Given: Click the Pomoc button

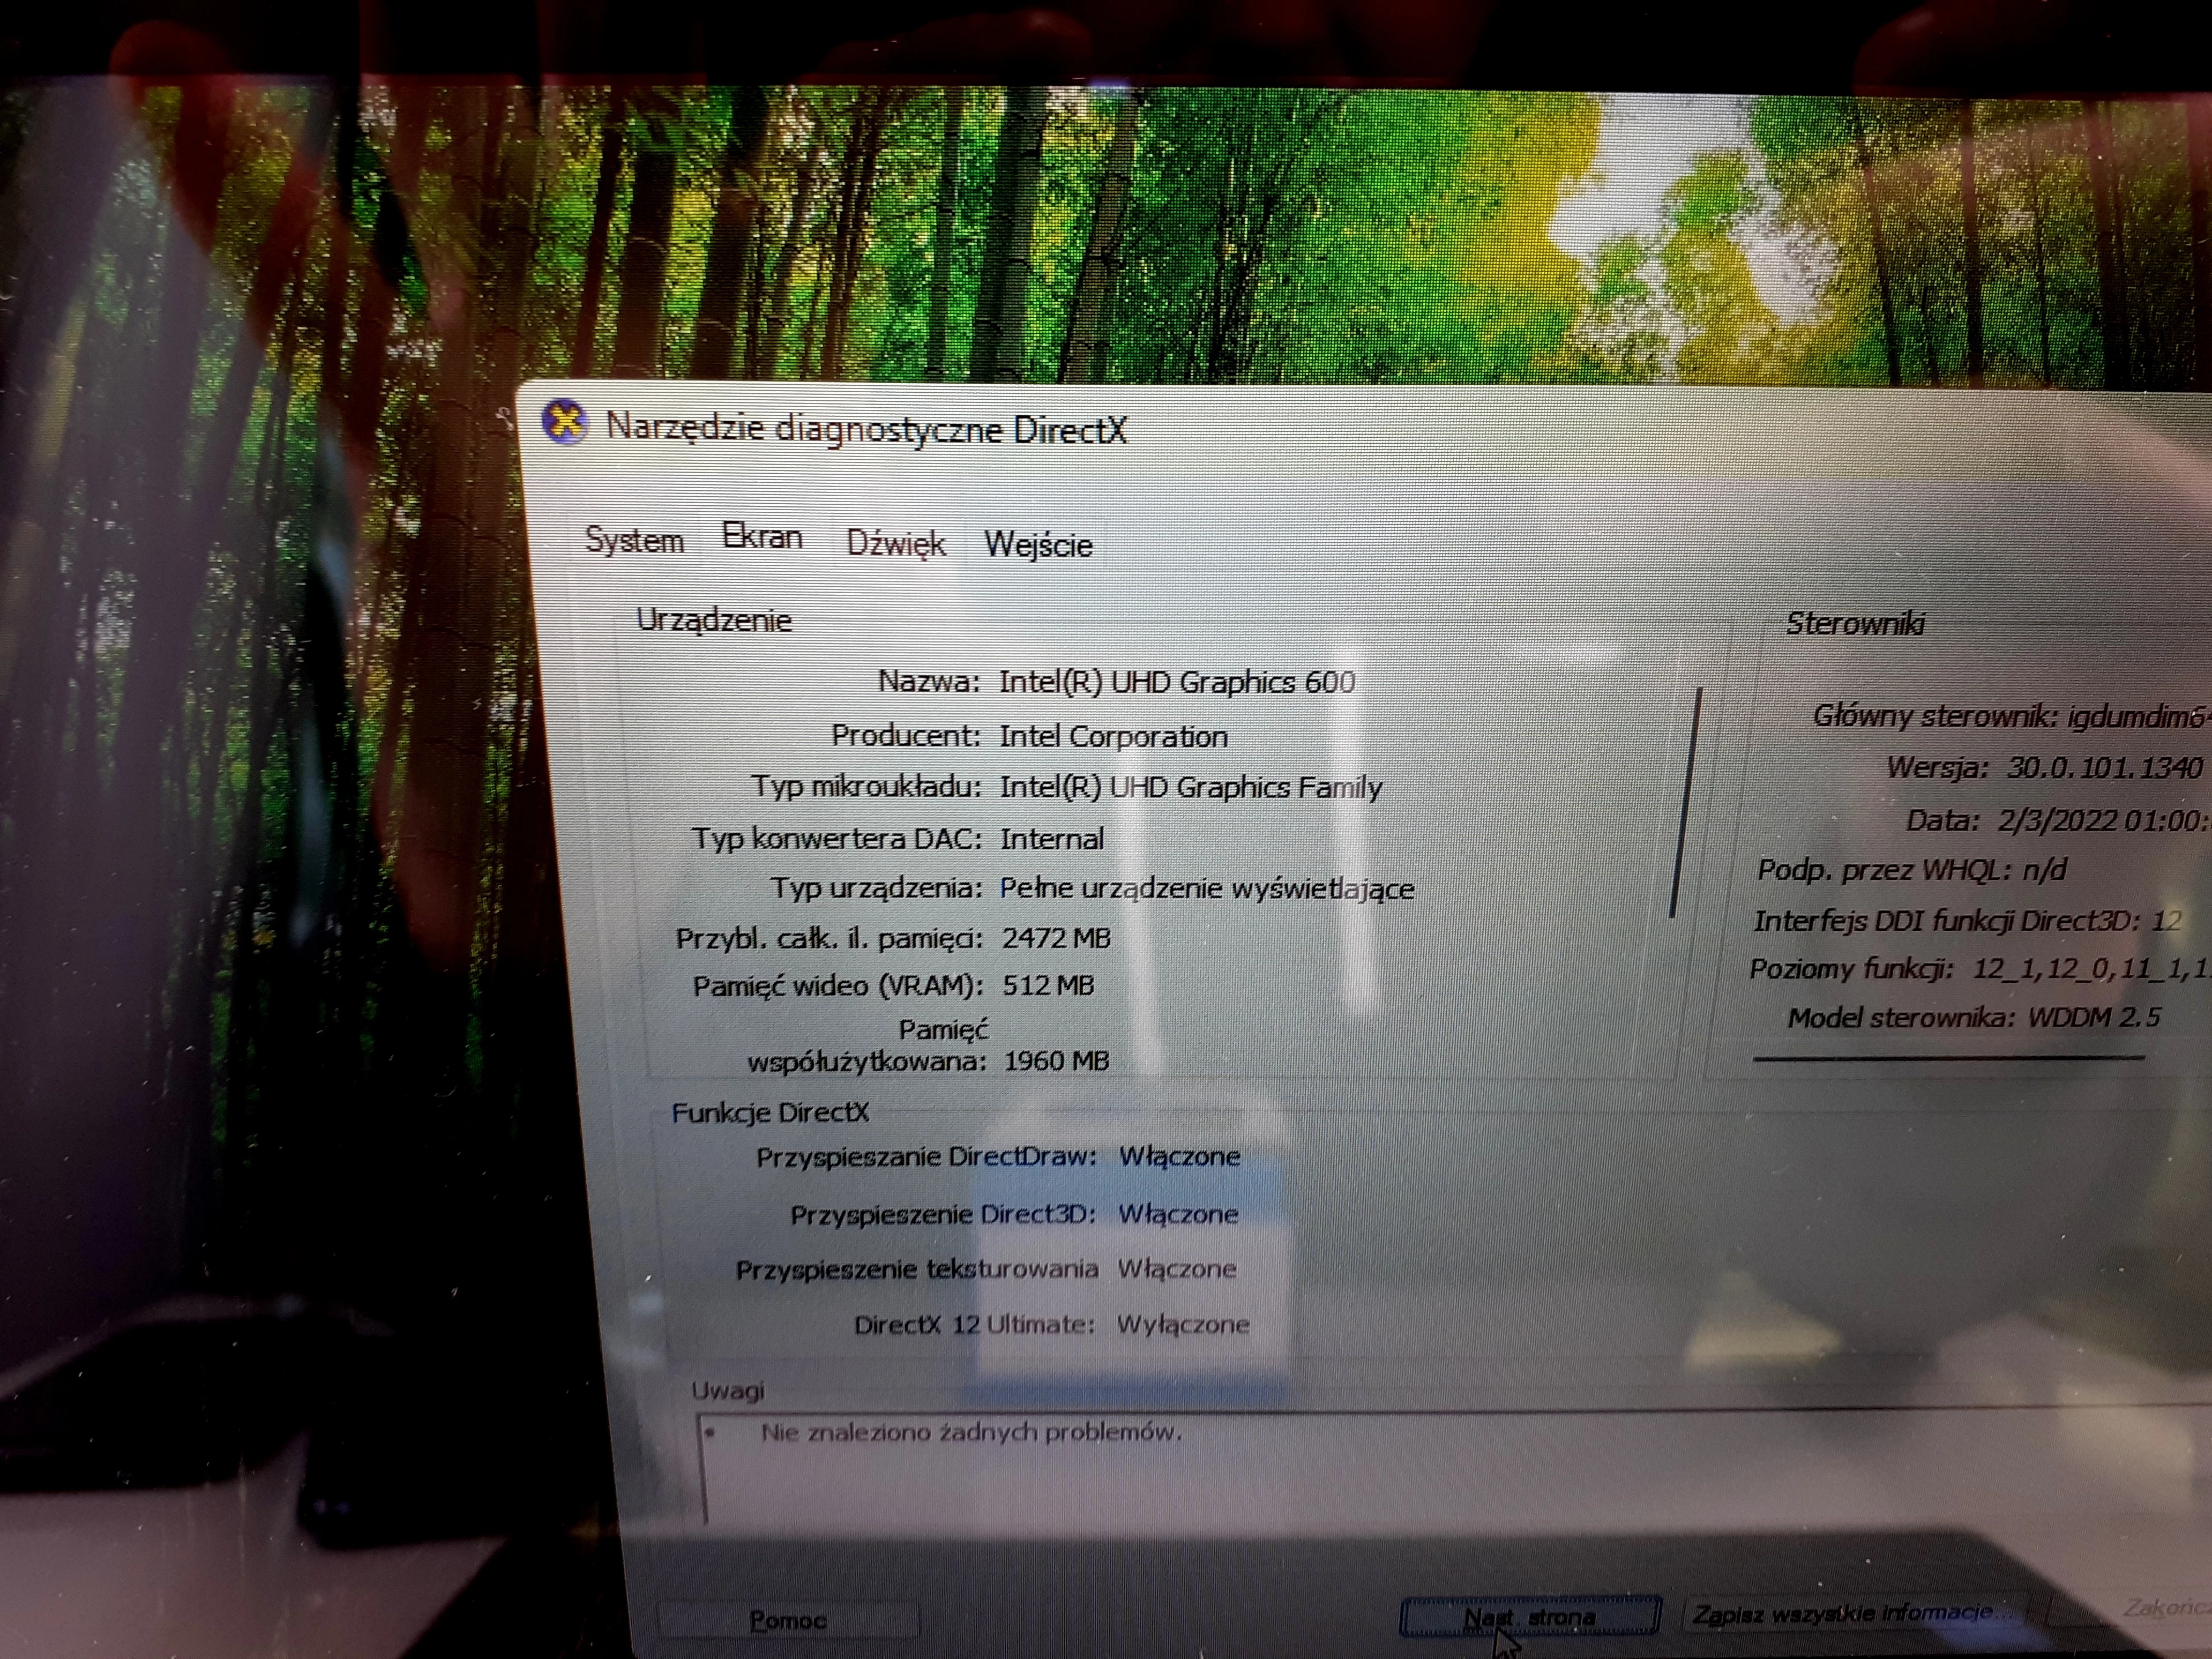Looking at the screenshot, I should pyautogui.click(x=787, y=1619).
